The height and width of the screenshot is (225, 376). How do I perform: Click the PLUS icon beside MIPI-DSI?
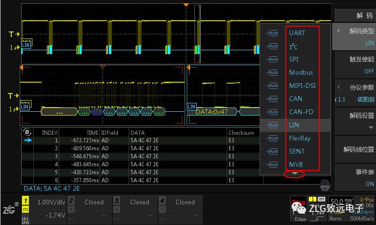[x=272, y=85]
